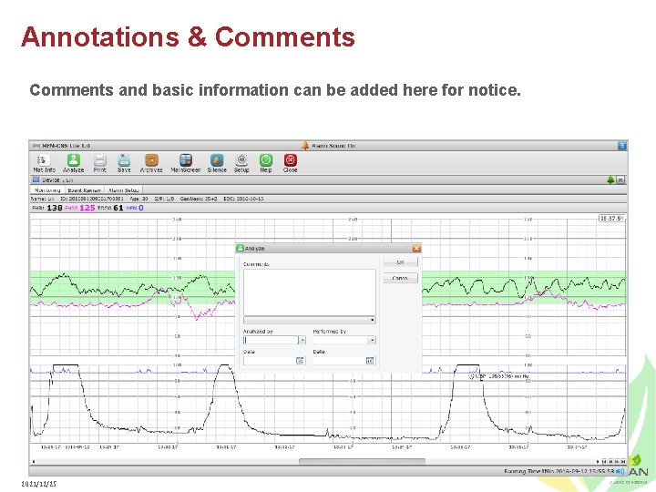Click Cancel in the Analyze dialog
Image resolution: width=656 pixels, height=492 pixels.
400,278
